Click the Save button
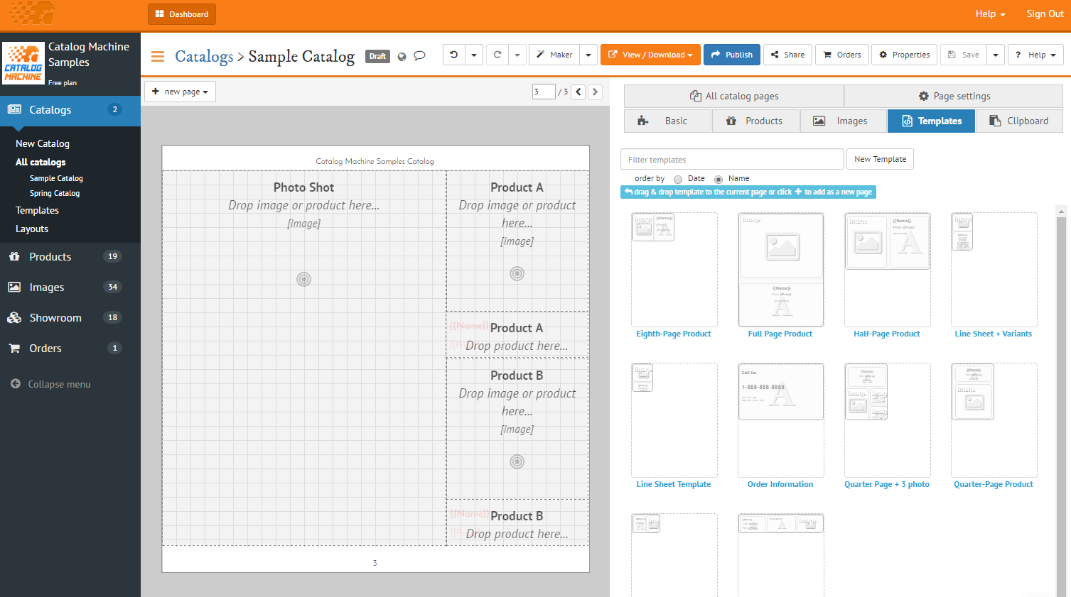This screenshot has height=597, width=1071. click(x=964, y=55)
